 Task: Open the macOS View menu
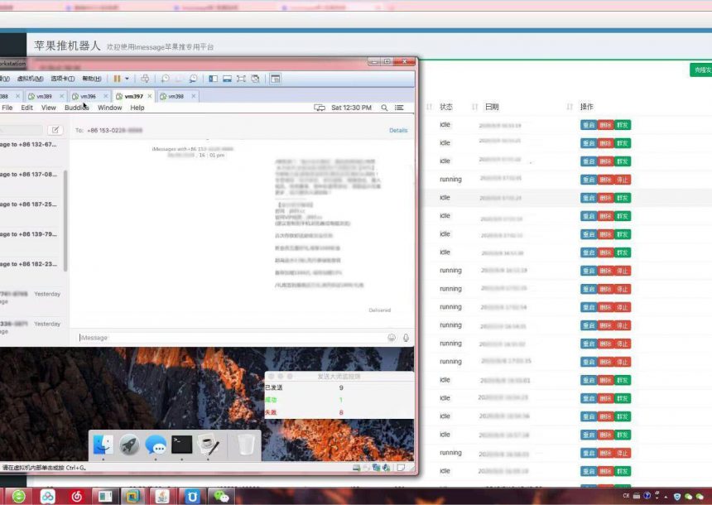tap(49, 108)
